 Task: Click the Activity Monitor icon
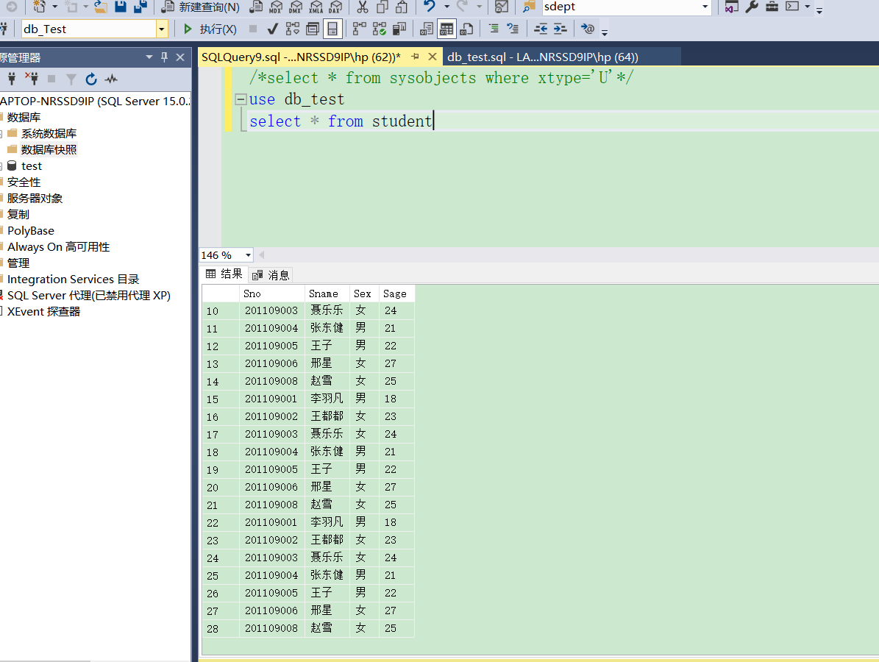coord(502,7)
